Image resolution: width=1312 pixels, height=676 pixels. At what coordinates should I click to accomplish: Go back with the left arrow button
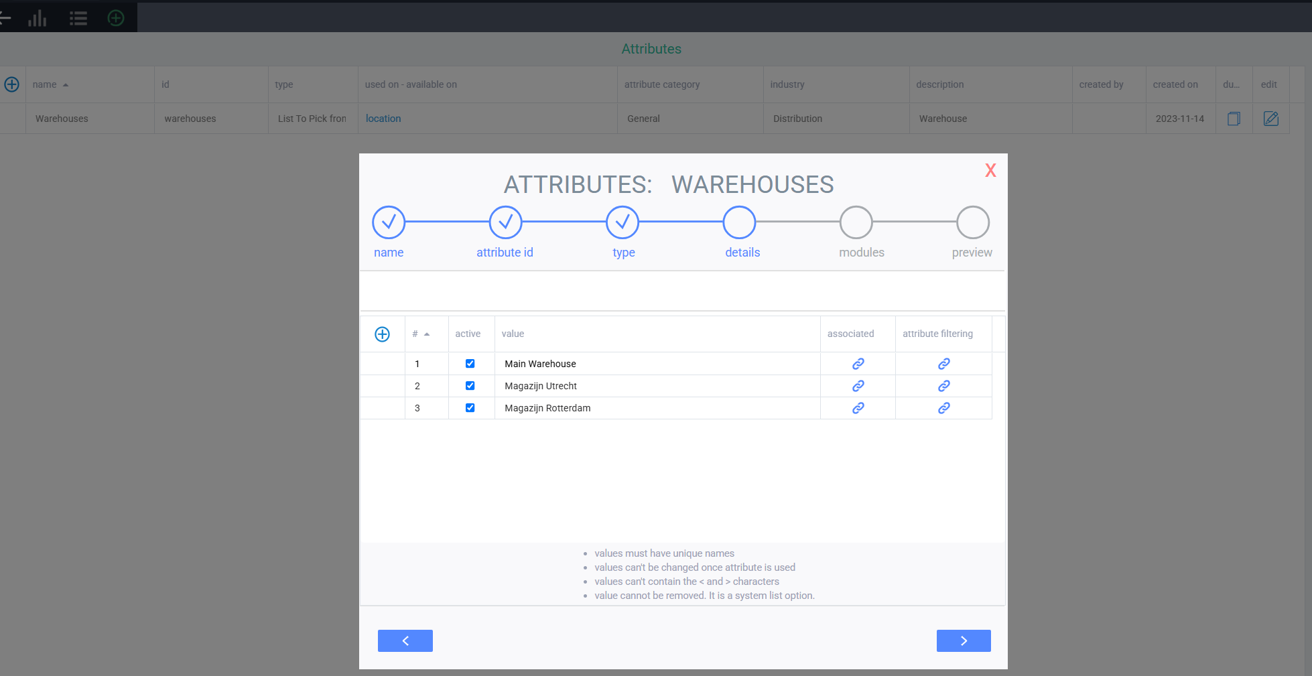tap(405, 641)
